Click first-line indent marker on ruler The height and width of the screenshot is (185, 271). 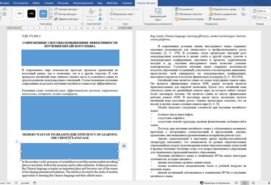point(22,27)
